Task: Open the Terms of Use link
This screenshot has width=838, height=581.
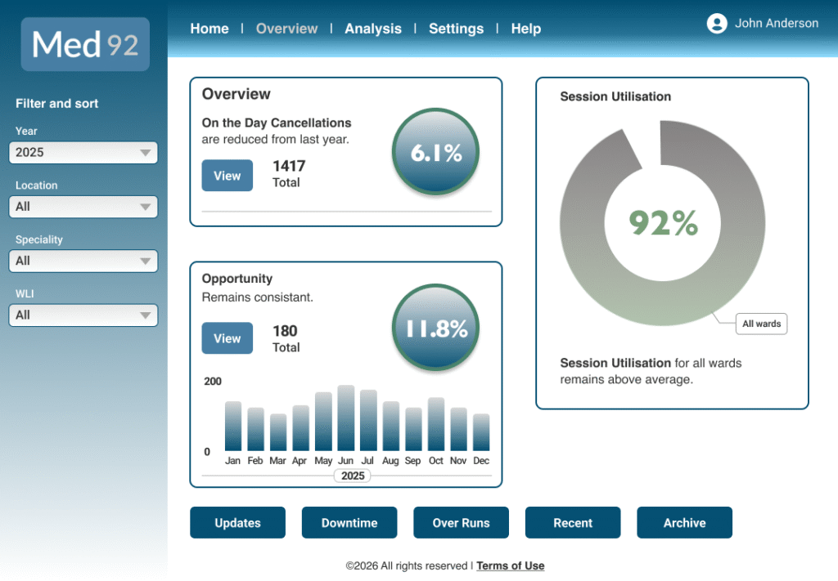Action: tap(510, 565)
